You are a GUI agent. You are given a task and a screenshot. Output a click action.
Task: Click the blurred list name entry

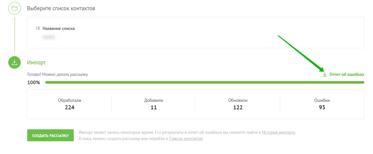48,37
